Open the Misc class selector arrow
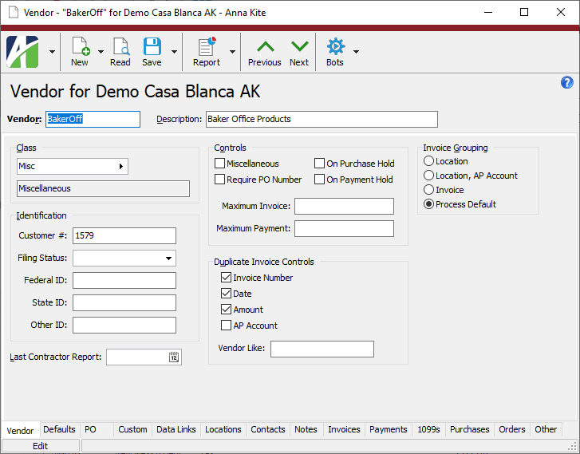This screenshot has width=580, height=454. click(121, 166)
